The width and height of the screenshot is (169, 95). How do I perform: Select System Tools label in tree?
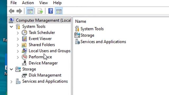[34, 26]
